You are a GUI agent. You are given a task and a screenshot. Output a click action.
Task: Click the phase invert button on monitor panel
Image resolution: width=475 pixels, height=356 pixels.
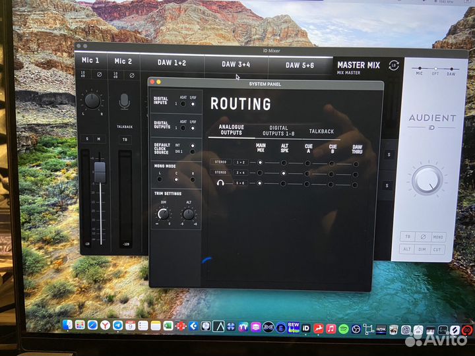[420, 237]
